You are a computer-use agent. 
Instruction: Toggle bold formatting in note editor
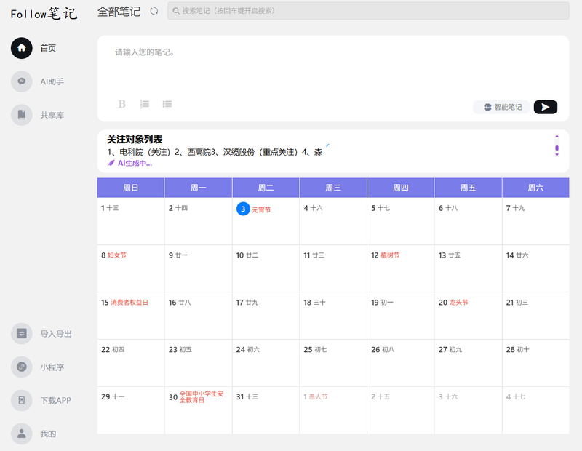pyautogui.click(x=122, y=104)
